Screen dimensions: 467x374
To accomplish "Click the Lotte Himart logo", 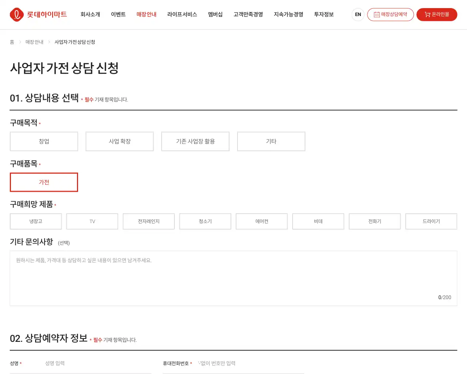I will pos(38,15).
